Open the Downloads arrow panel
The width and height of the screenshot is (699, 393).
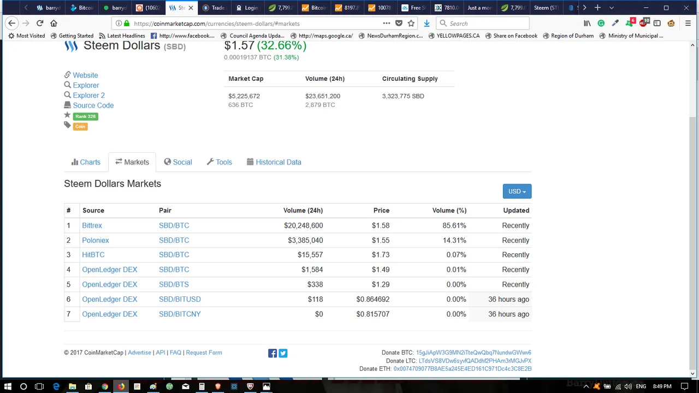tap(426, 23)
